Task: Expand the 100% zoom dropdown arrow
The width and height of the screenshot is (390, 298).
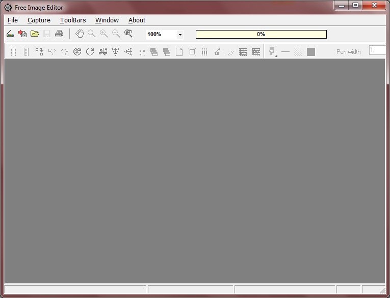Action: click(180, 35)
